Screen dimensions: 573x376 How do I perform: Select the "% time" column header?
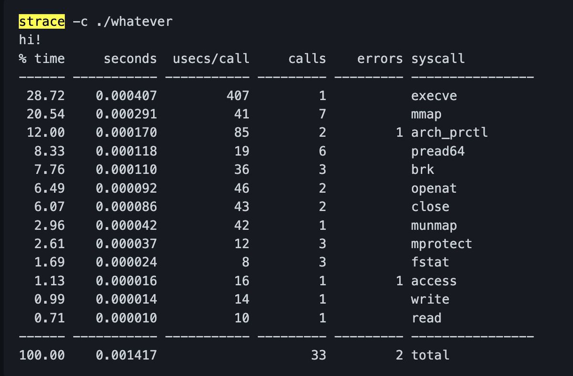click(x=42, y=59)
